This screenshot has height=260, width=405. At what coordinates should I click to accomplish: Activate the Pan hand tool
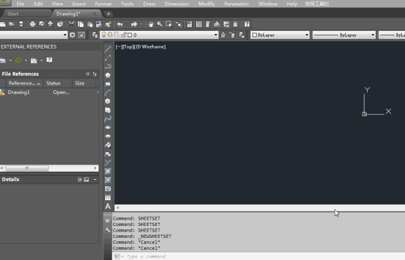click(x=151, y=25)
